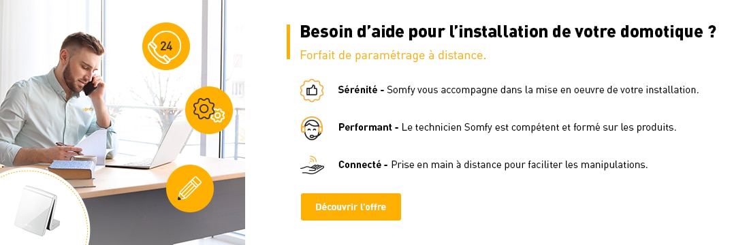Open the Découvrir l'offre button
This screenshot has height=245, width=749.
[x=351, y=207]
